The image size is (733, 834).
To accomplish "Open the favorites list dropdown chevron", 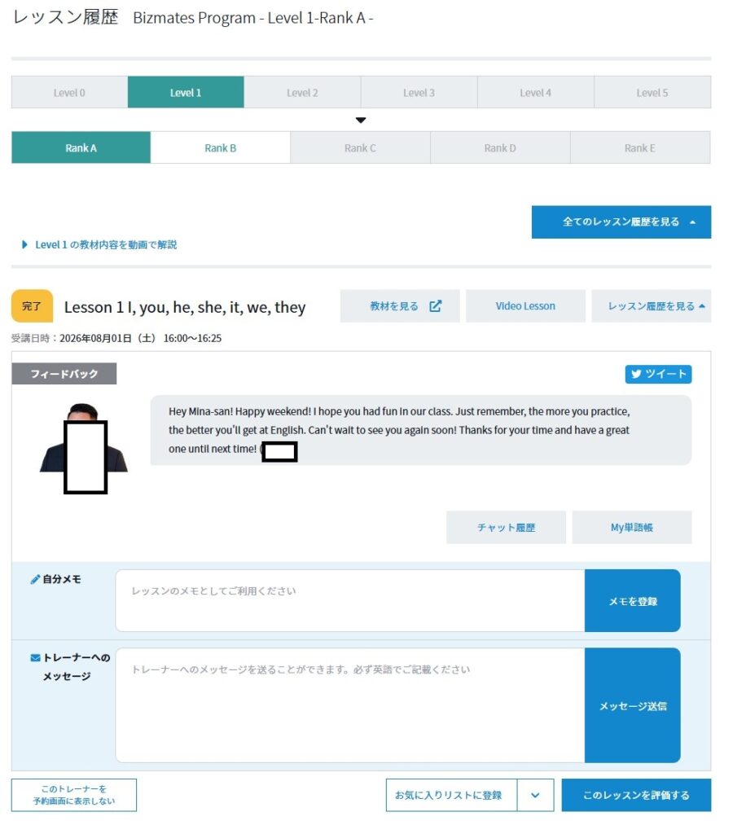I will 535,795.
